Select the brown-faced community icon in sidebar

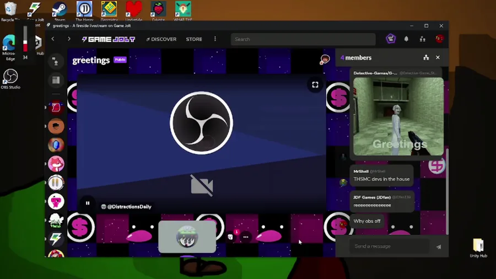[x=56, y=126]
